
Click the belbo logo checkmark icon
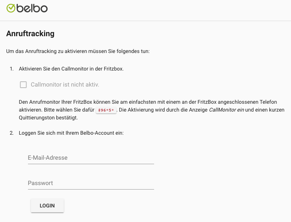point(11,8)
